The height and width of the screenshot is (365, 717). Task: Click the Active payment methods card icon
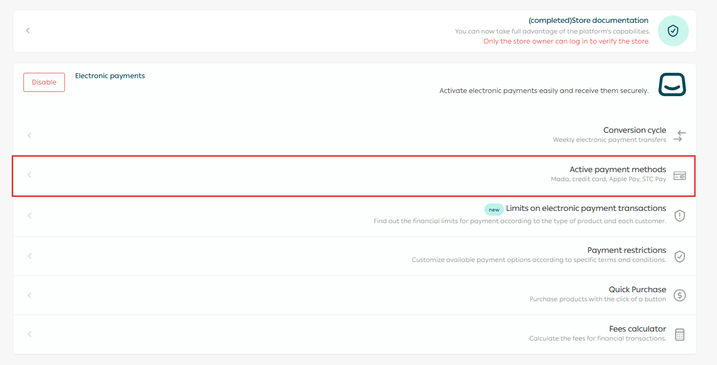pos(679,175)
